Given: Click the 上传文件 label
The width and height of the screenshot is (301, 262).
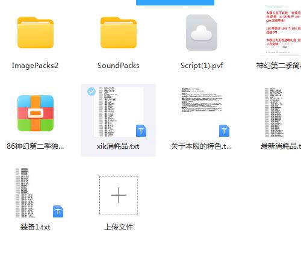Looking at the screenshot, I should tap(119, 227).
